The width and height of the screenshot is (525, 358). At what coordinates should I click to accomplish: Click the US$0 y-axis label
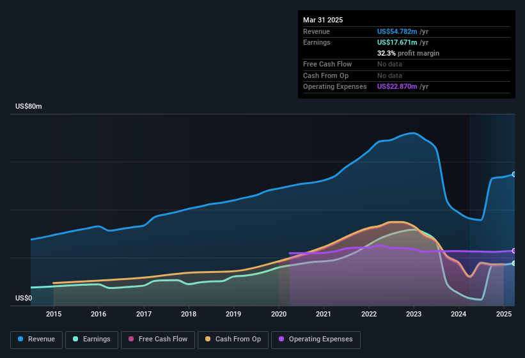point(24,298)
